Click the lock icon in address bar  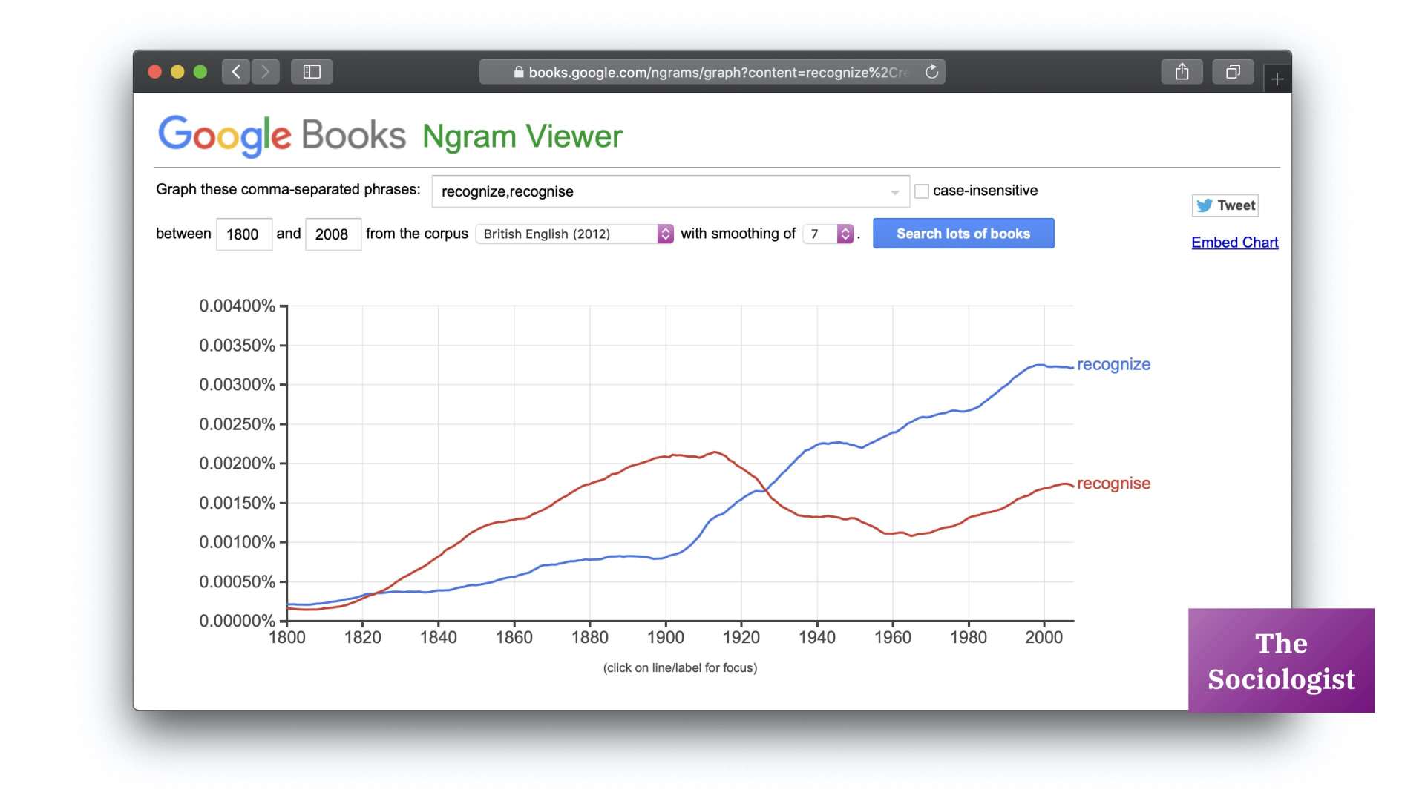pos(519,72)
